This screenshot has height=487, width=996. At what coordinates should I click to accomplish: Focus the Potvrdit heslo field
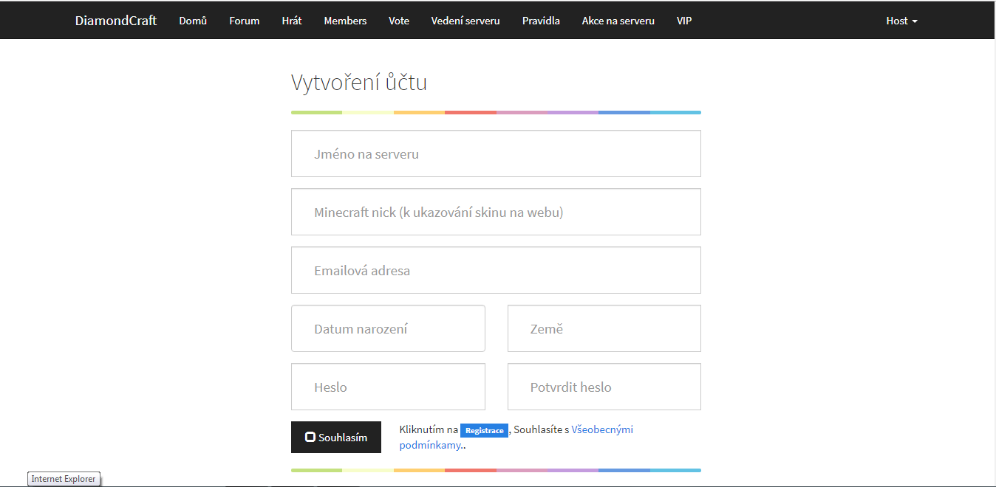point(604,387)
